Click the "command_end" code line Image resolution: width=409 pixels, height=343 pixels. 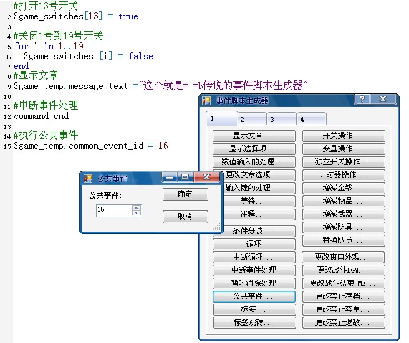41,116
